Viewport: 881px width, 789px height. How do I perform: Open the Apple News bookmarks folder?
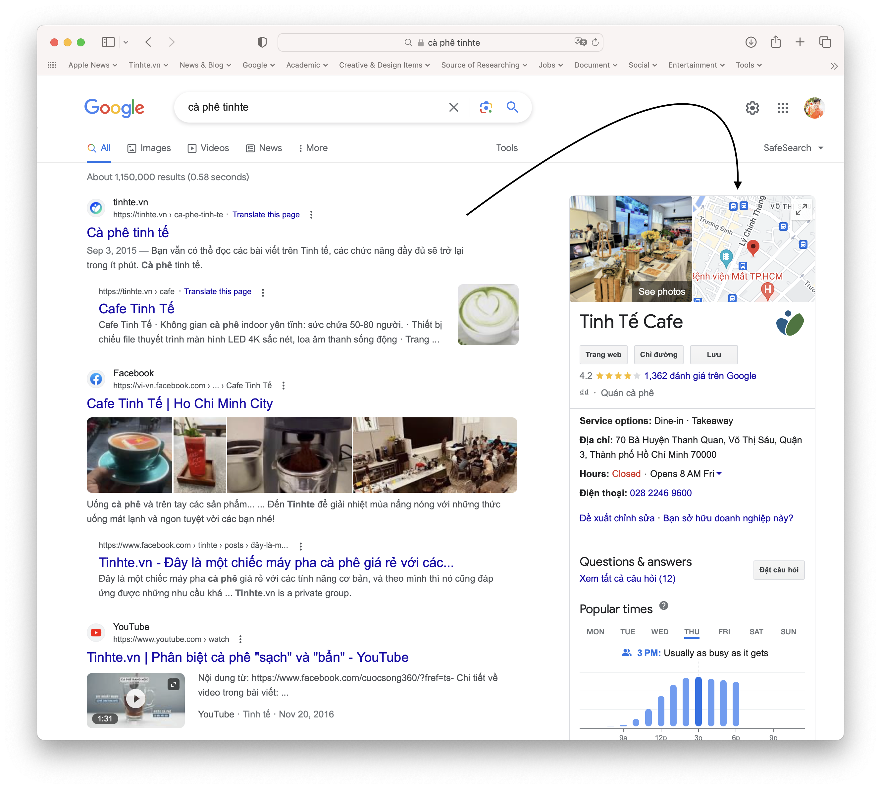pos(92,65)
